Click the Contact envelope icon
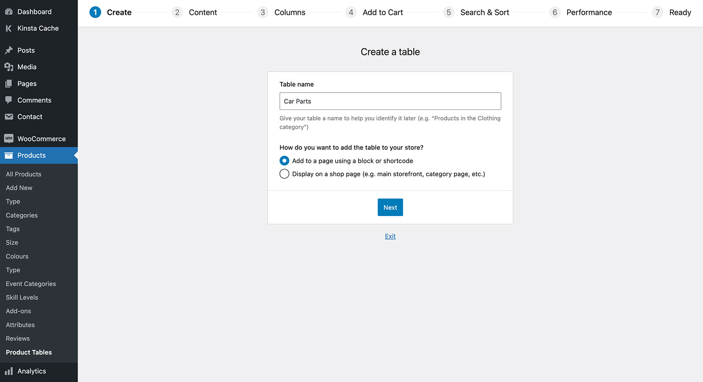703x382 pixels. click(x=9, y=117)
